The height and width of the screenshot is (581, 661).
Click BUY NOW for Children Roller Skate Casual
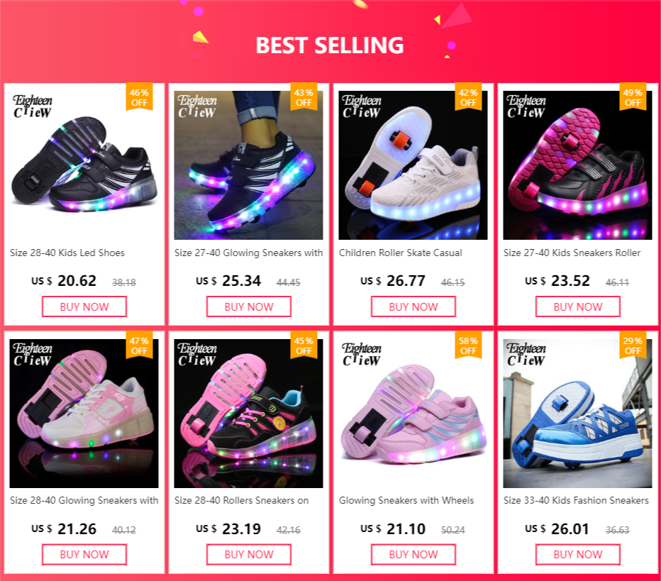(x=413, y=306)
